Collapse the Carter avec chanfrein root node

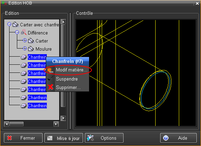click(9, 24)
